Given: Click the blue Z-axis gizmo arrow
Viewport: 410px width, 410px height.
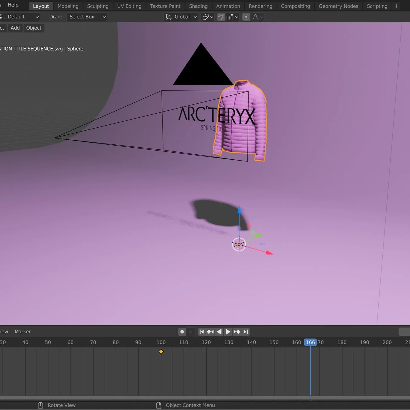Looking at the screenshot, I should [x=239, y=210].
